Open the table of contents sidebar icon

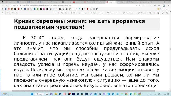pos(3,13)
